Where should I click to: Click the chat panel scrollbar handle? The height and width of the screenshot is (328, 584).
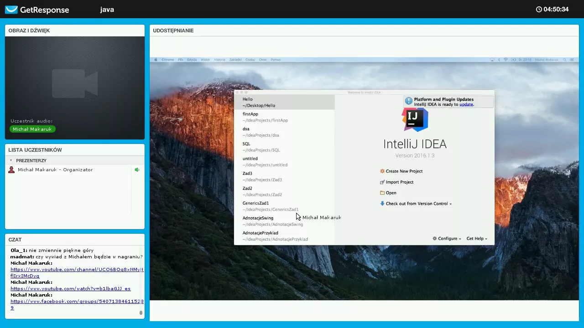141,313
